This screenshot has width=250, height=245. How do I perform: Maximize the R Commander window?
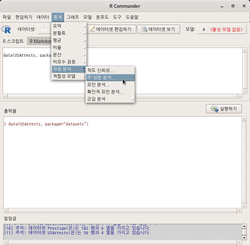tap(233, 6)
